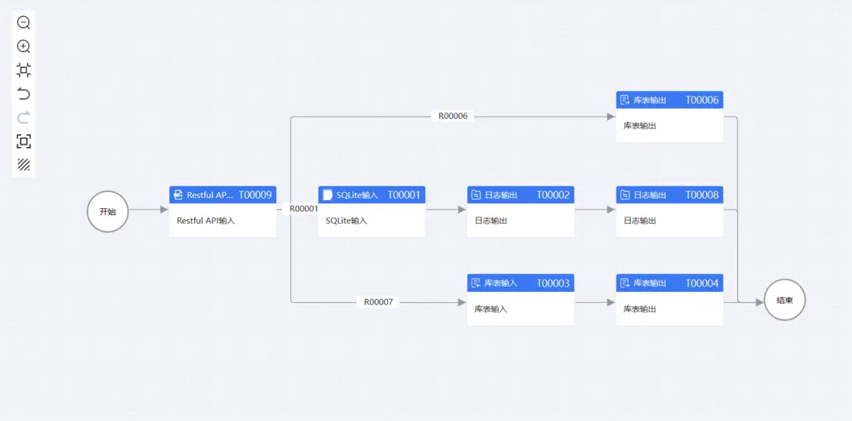The width and height of the screenshot is (852, 421).
Task: Click the redo arrow icon
Action: point(23,117)
